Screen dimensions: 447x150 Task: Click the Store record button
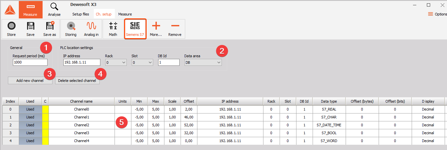pyautogui.click(x=11, y=29)
